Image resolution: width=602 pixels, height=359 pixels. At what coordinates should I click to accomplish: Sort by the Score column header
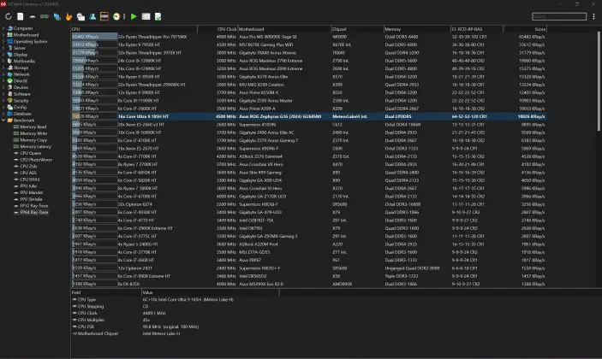pyautogui.click(x=525, y=29)
